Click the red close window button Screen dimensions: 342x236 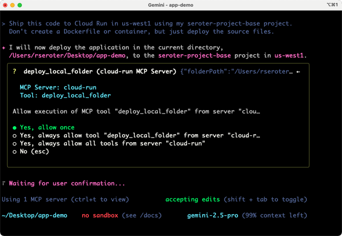pos(6,5)
